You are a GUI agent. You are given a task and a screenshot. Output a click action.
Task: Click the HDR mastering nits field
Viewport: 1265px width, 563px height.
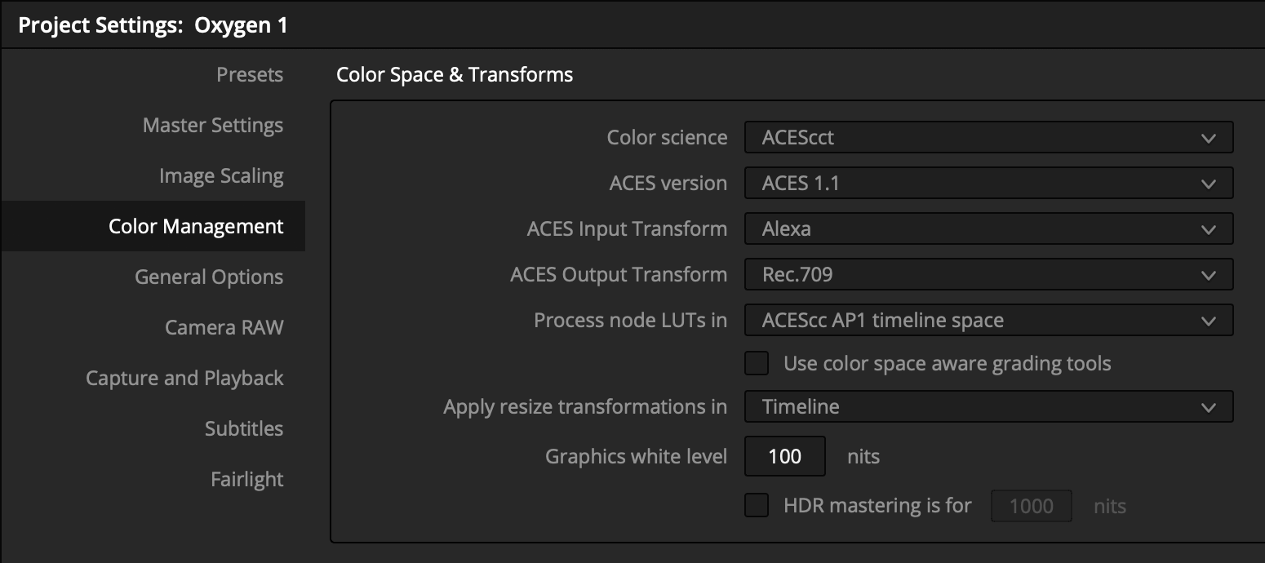pos(1031,506)
